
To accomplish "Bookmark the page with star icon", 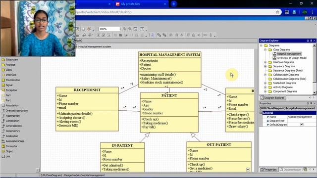I will 277,12.
